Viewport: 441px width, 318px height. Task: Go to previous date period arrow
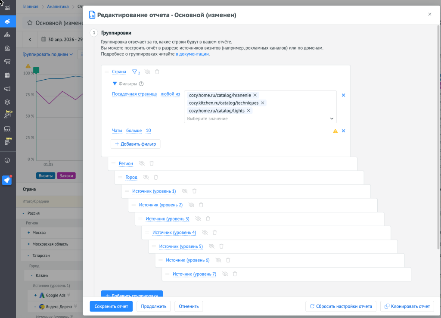30,39
